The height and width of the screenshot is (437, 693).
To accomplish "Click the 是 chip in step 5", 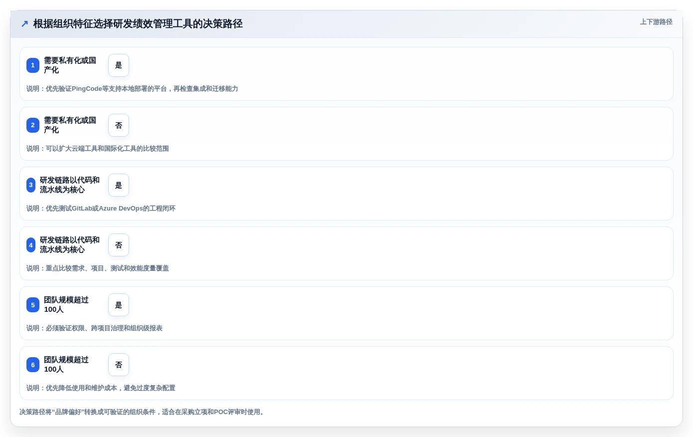I will point(119,305).
